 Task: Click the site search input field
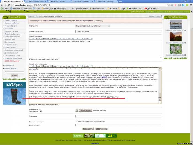point(14,72)
